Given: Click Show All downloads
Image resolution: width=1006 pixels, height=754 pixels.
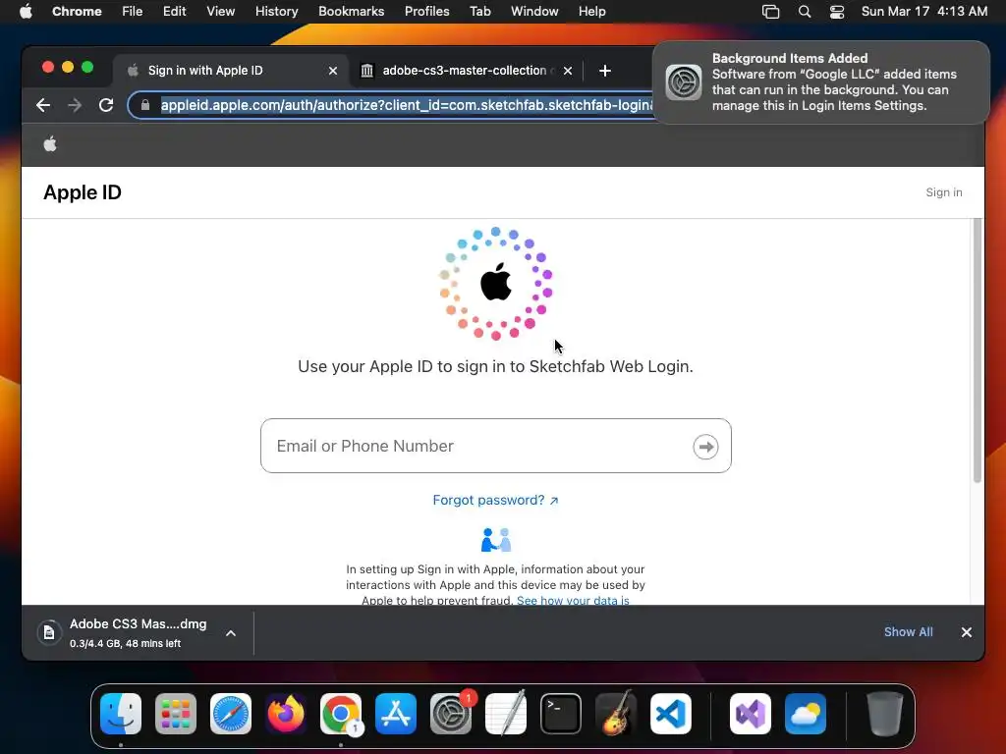Looking at the screenshot, I should click(x=909, y=632).
